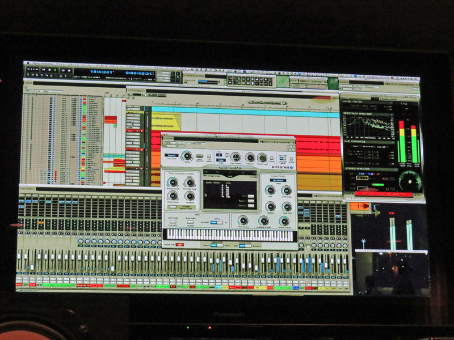Click a key on Auto-Tune's virtual keyboard

(x=230, y=235)
